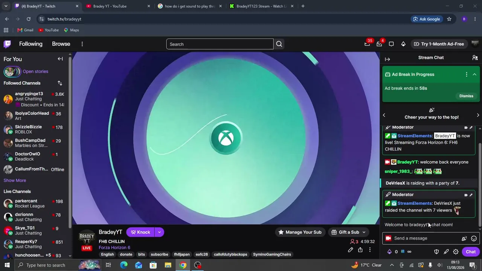Open the Windows notification center

click(x=473, y=265)
